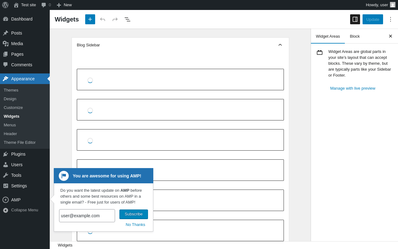The width and height of the screenshot is (398, 249).
Task: Open the Plugins menu item
Action: tap(18, 154)
